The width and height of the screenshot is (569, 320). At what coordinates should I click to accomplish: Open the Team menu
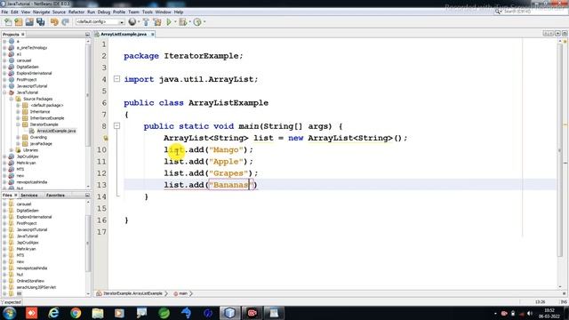(x=133, y=12)
